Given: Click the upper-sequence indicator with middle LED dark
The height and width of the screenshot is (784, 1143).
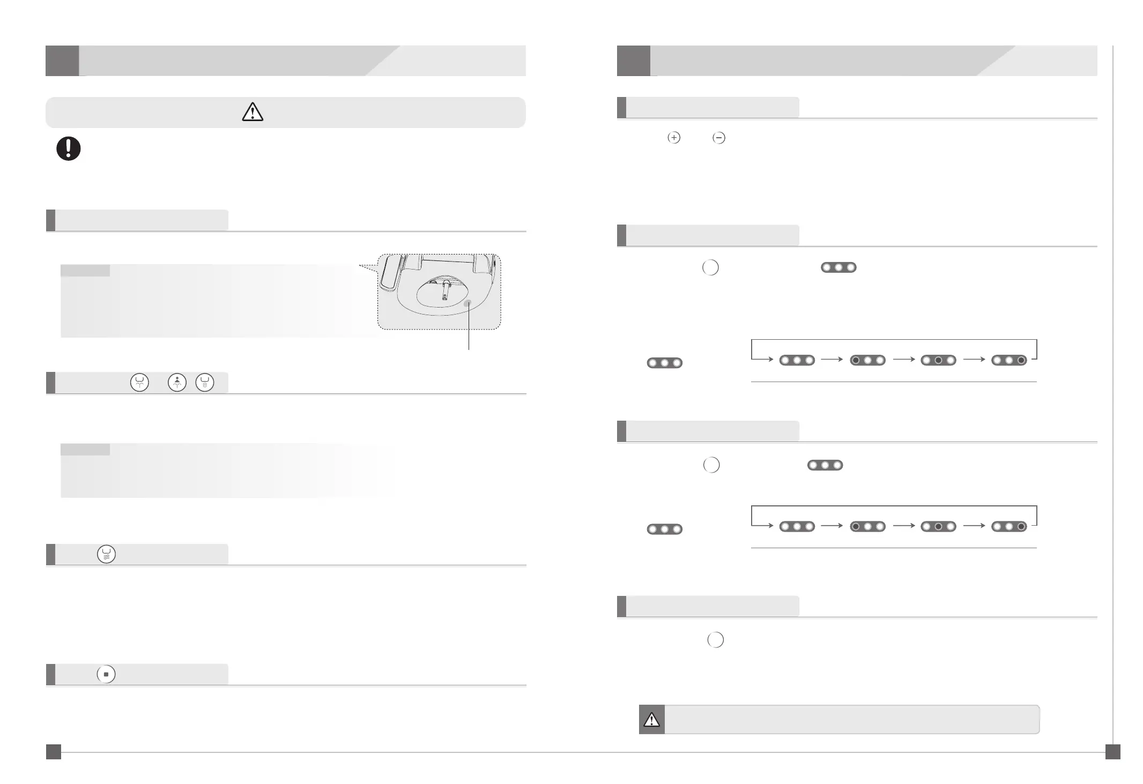Looking at the screenshot, I should coord(938,360).
